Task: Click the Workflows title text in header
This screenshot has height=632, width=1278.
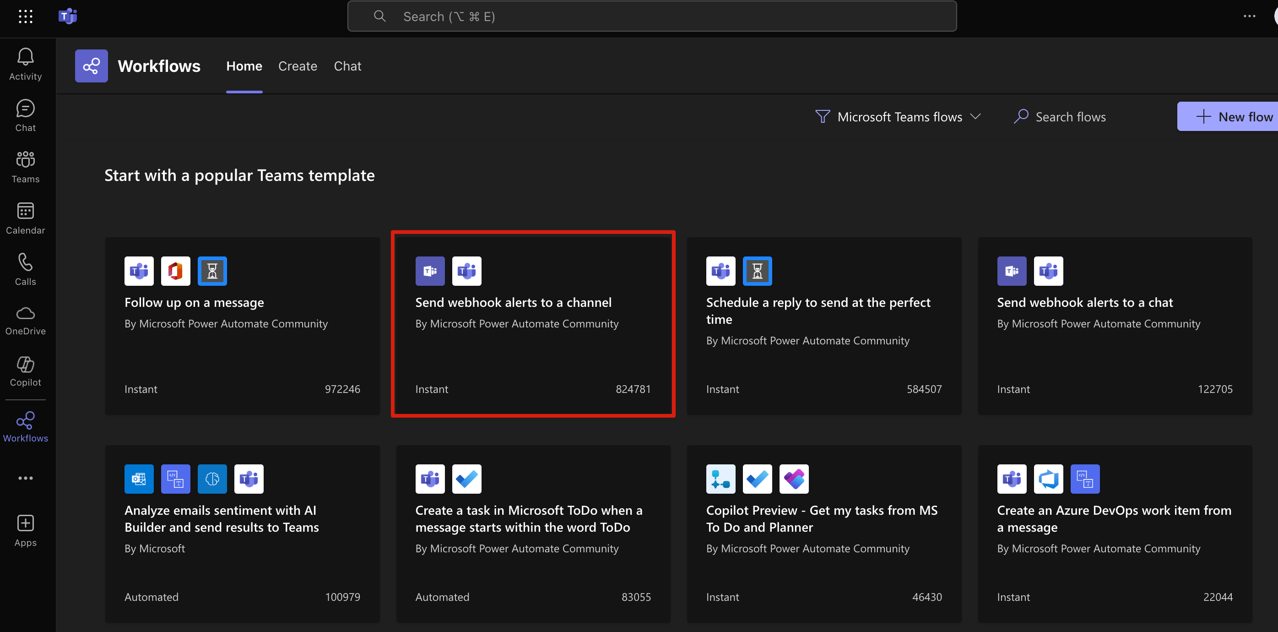Action: tap(159, 66)
